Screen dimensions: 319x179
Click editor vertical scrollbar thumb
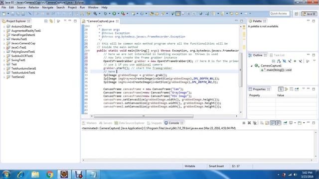point(241,70)
